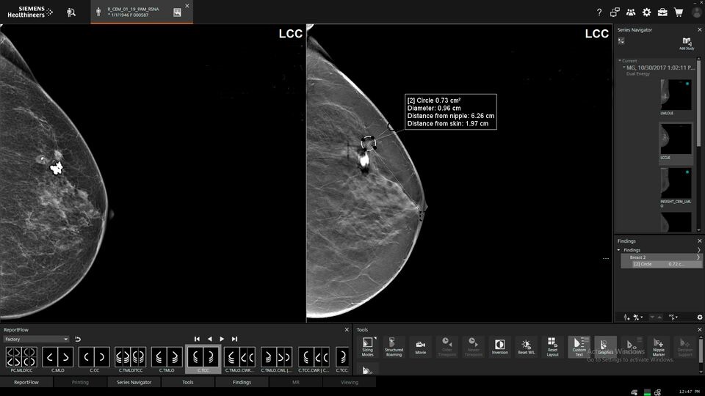Switch to the Findings bottom tab

tap(242, 382)
